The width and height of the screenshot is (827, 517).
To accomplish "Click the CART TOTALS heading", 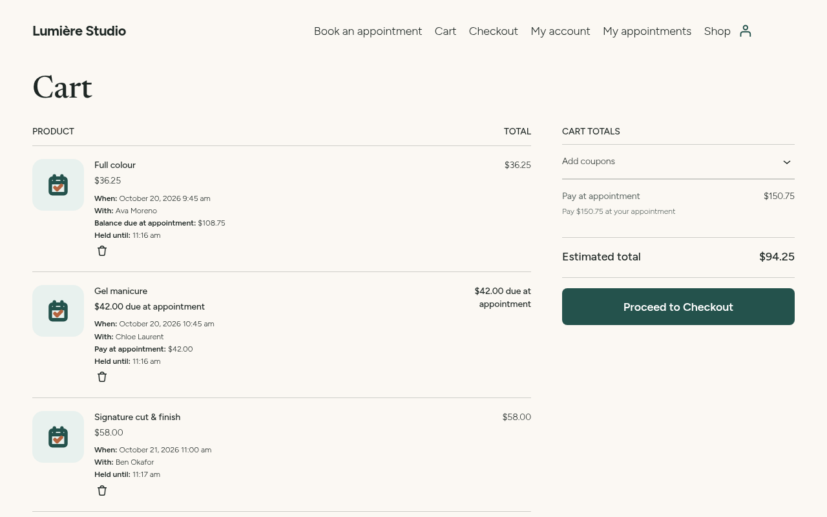I will tap(591, 131).
